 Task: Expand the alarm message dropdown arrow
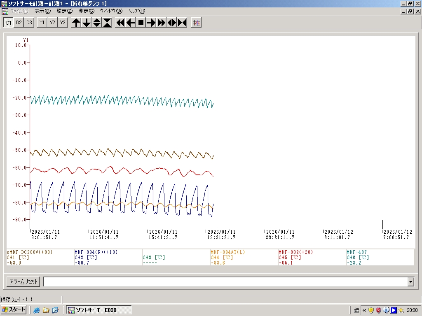(410, 282)
